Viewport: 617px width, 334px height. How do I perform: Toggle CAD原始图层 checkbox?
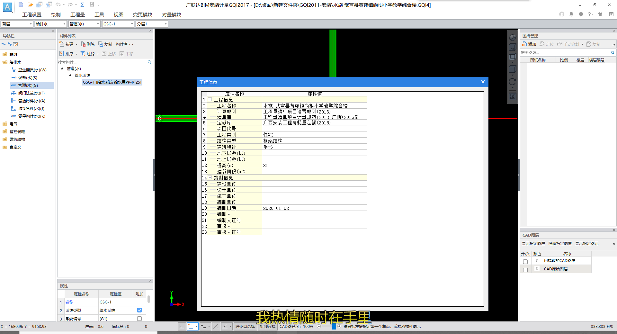(525, 270)
